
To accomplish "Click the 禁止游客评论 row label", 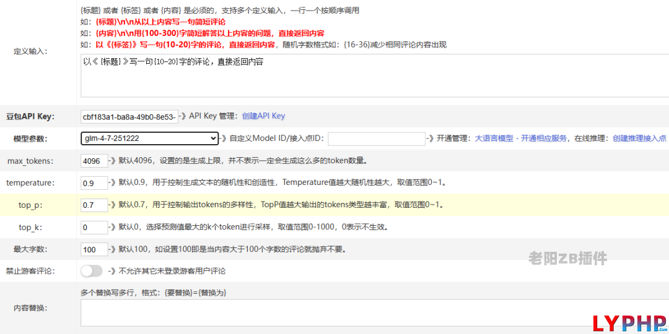I will pos(30,271).
